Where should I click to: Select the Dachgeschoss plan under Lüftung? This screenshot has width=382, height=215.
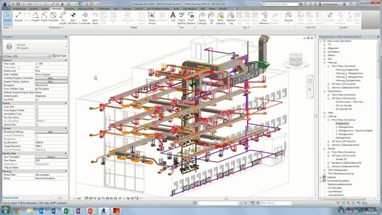pos(343,138)
